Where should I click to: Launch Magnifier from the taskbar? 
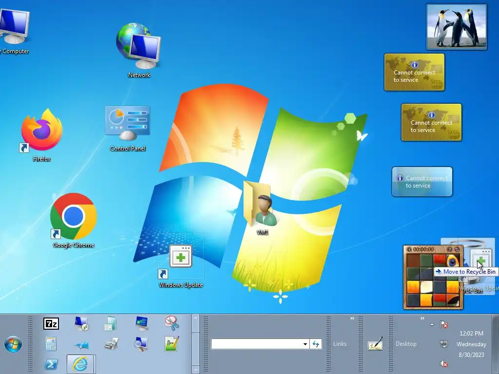(141, 344)
